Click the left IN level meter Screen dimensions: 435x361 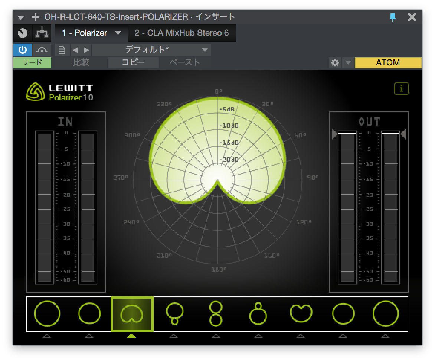pos(45,208)
